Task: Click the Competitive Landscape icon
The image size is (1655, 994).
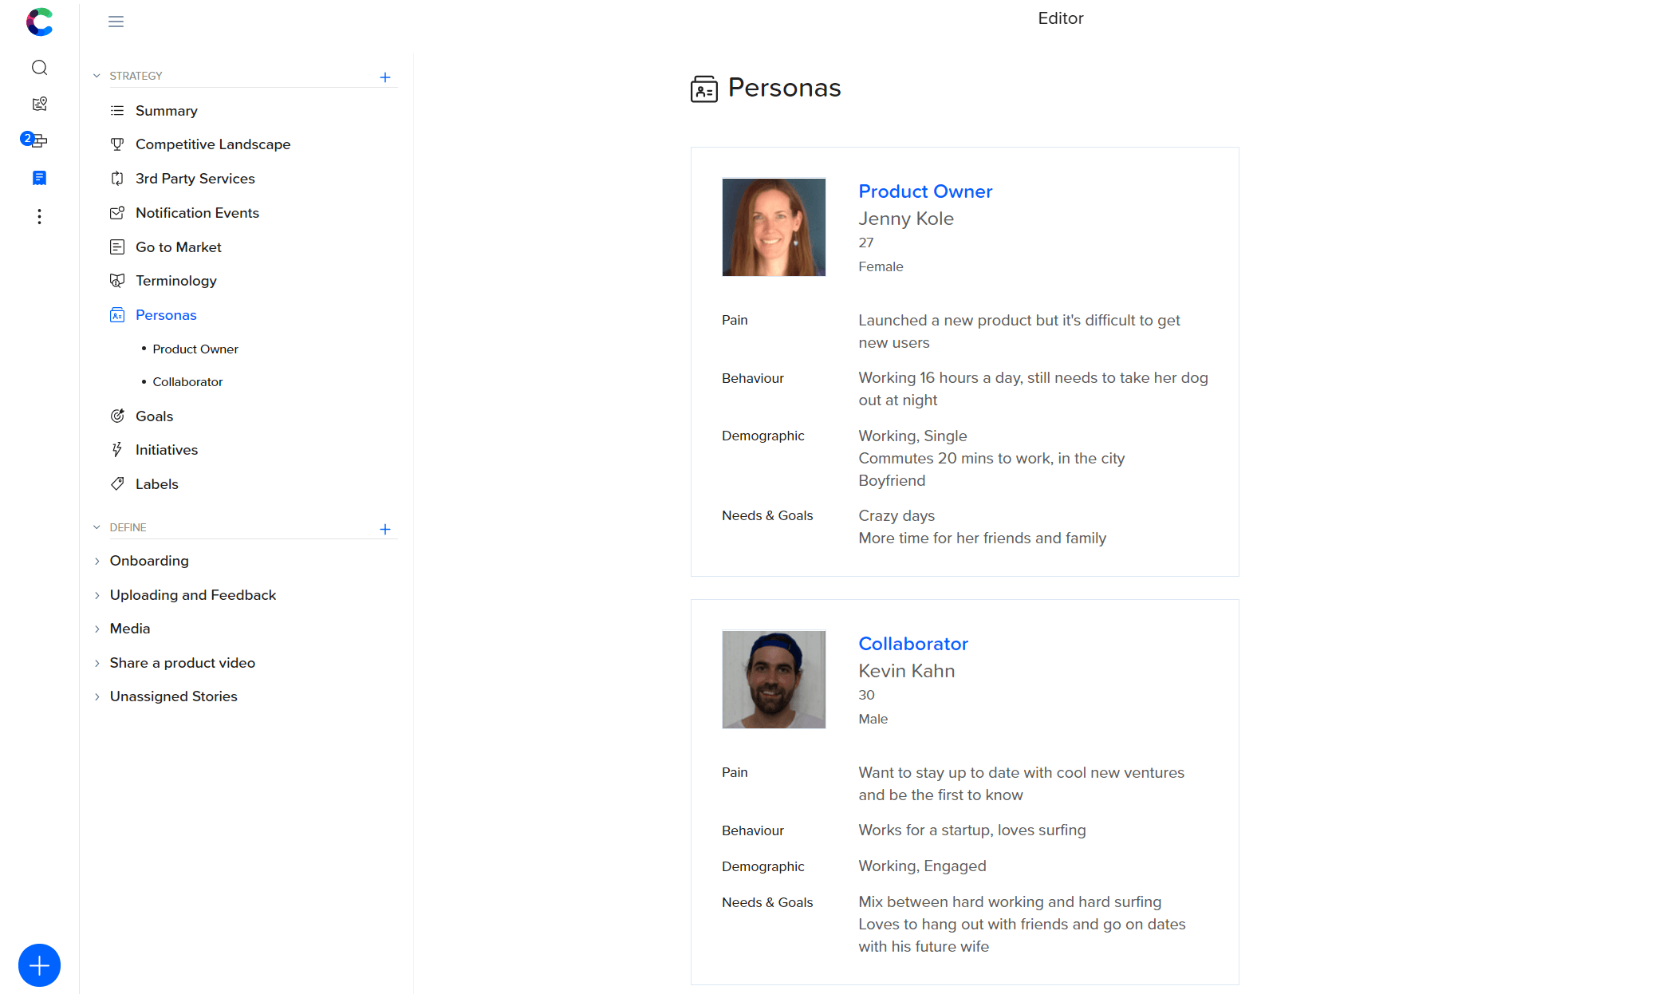Action: (117, 145)
